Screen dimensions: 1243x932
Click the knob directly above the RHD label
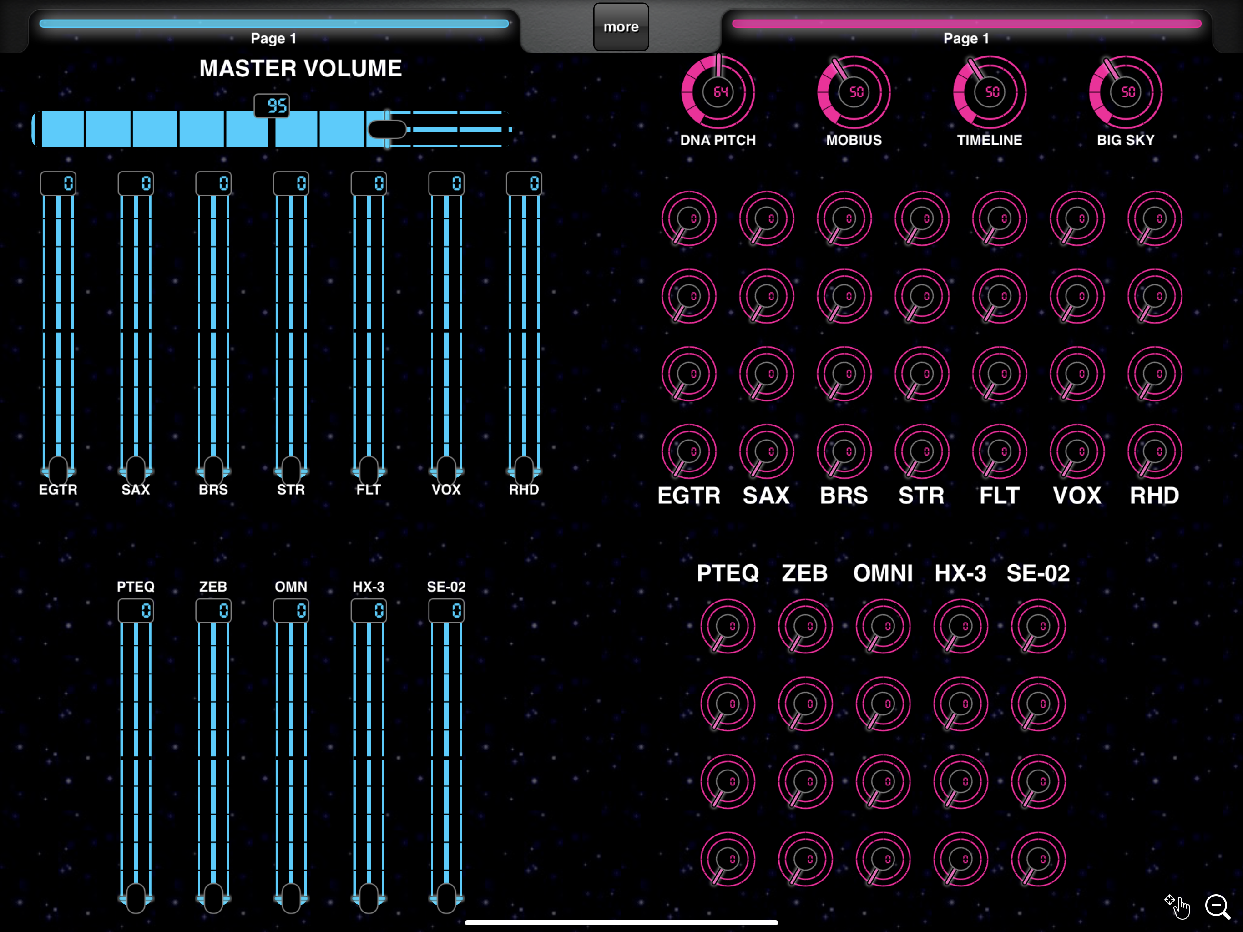(1154, 451)
